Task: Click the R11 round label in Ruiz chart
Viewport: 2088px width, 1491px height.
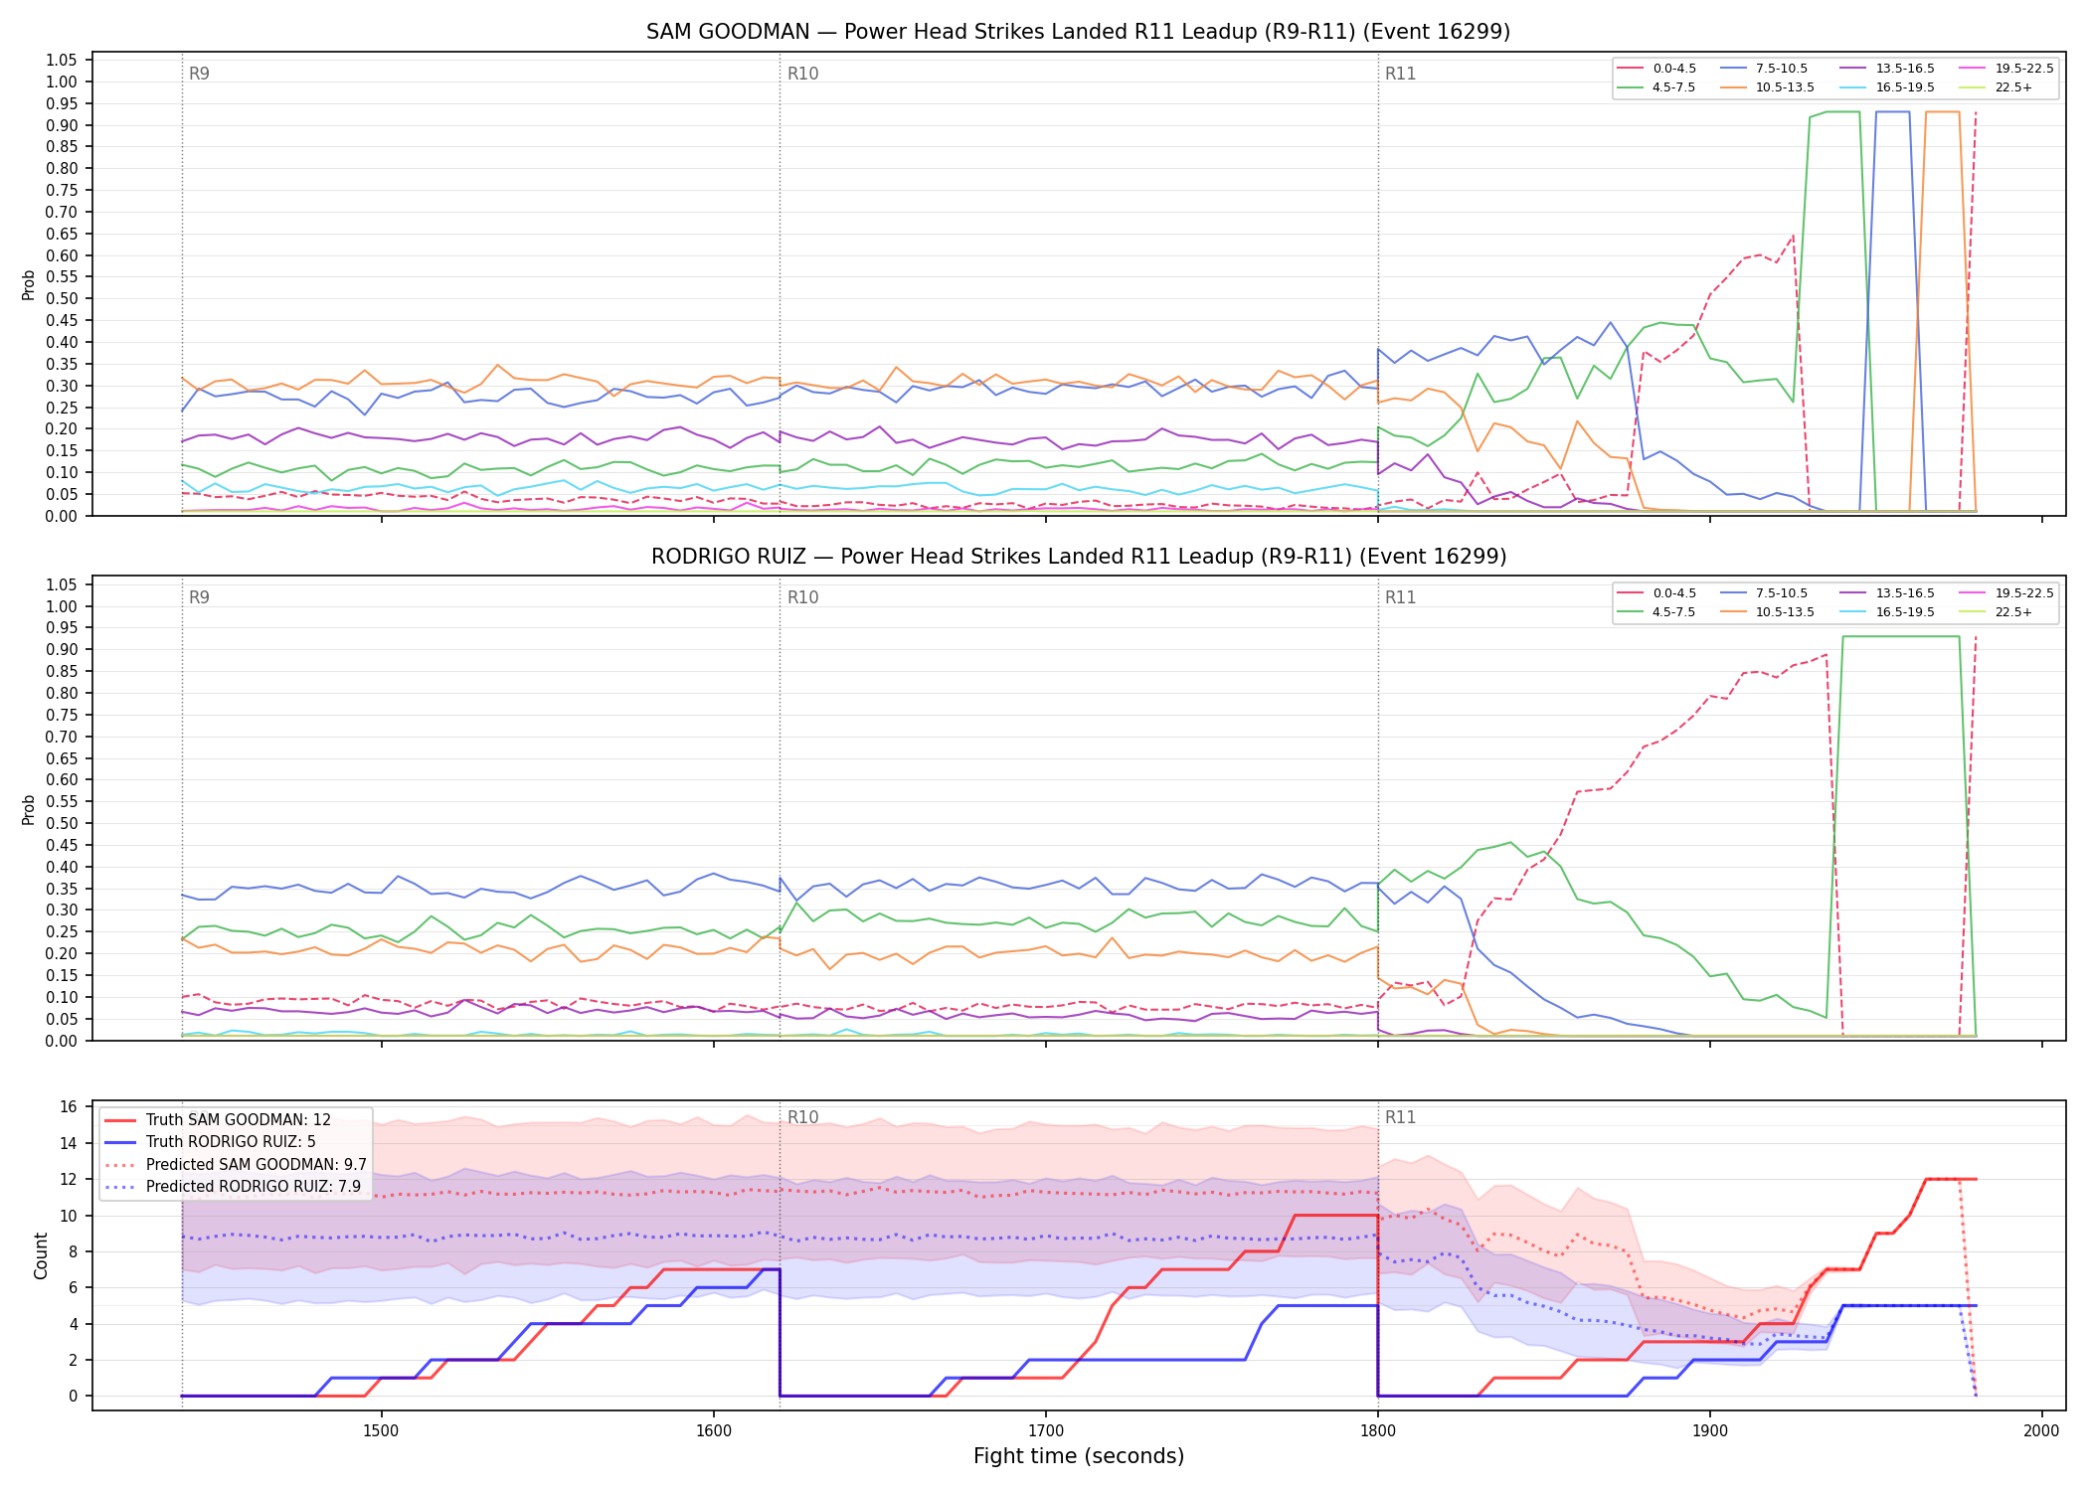Action: tap(1400, 597)
